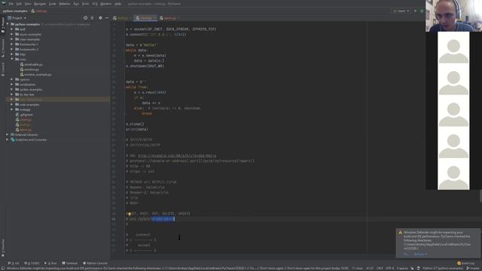Click python-examples breadcrumb in navigation bar

coord(15,11)
